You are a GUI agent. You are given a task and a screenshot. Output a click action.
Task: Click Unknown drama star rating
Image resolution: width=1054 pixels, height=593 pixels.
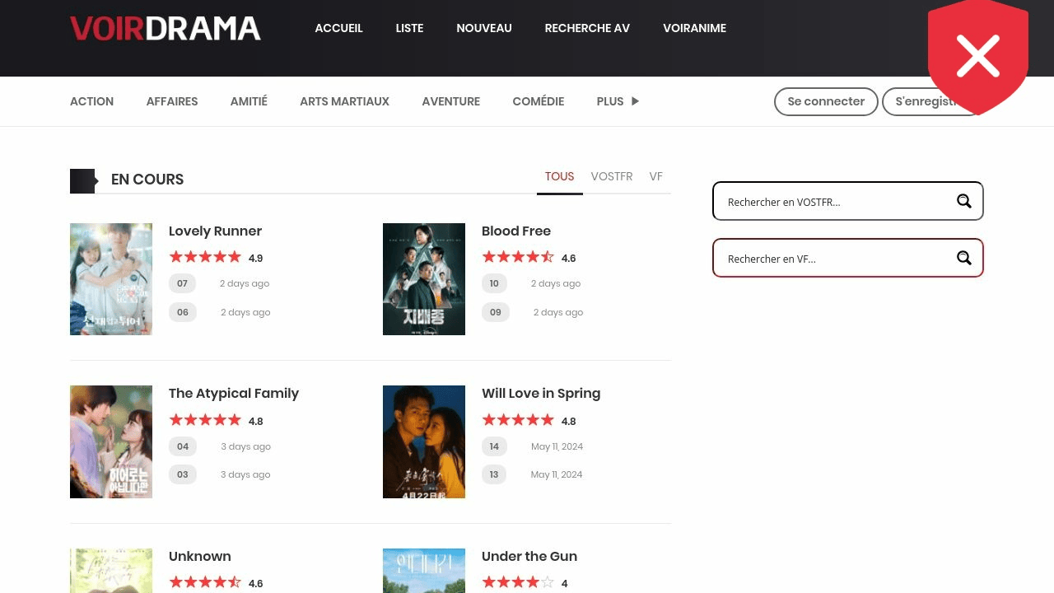[205, 582]
